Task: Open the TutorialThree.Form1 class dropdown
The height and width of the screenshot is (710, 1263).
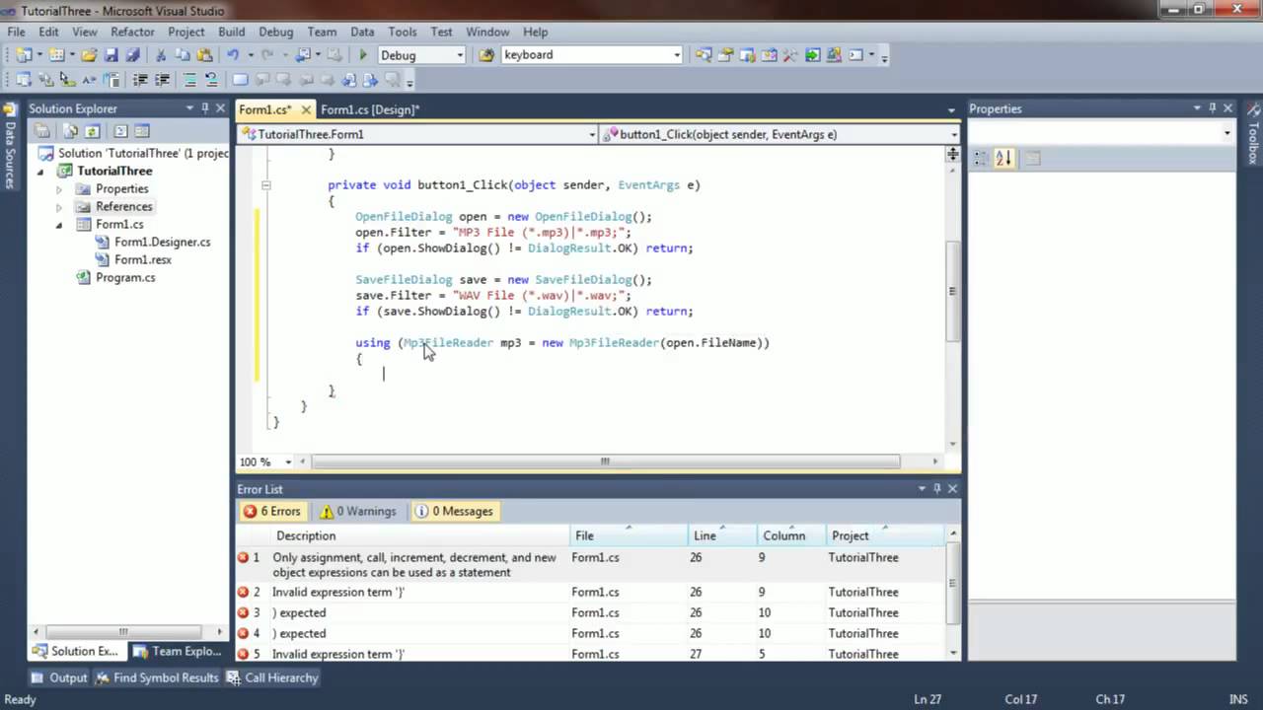Action: [592, 134]
